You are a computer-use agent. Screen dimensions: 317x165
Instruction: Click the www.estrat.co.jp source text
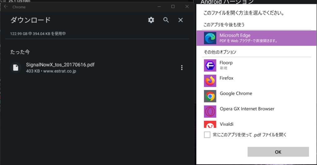pyautogui.click(x=60, y=71)
